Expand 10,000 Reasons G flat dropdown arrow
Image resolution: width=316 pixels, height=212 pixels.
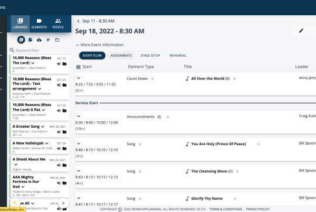click(43, 110)
